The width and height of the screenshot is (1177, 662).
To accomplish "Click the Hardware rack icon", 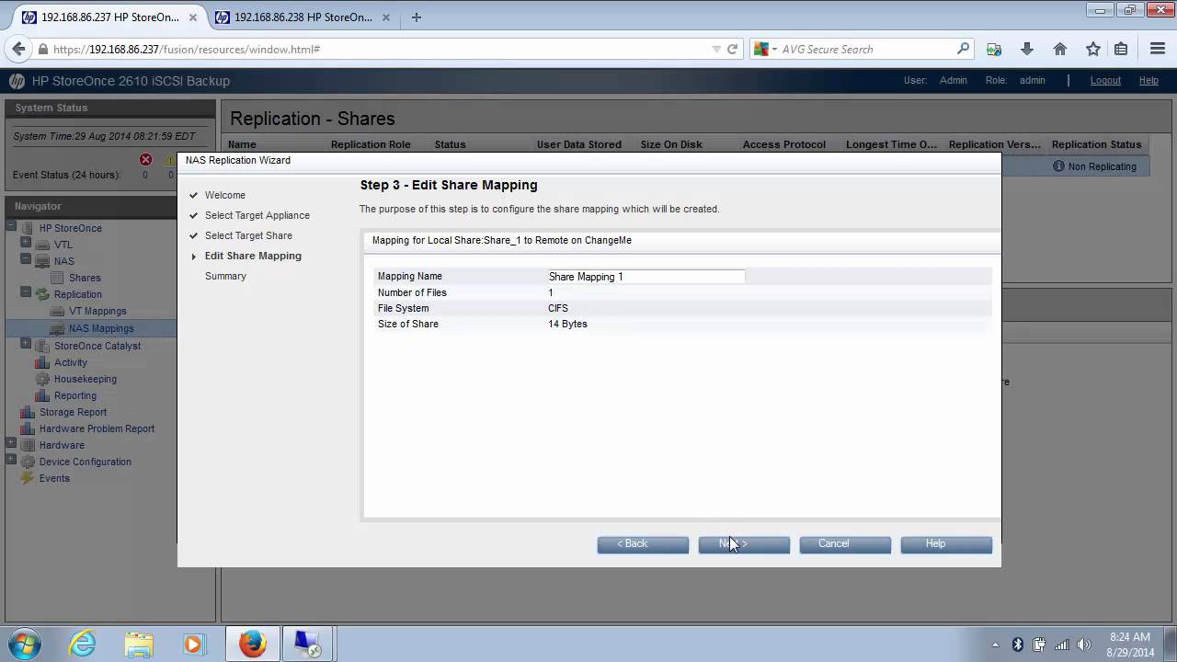I will pyautogui.click(x=28, y=445).
